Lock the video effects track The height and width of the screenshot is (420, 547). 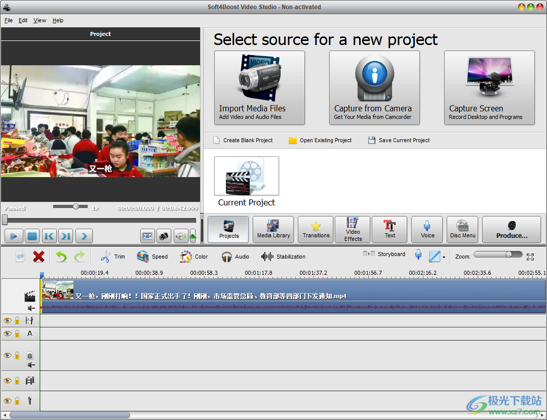point(17,320)
